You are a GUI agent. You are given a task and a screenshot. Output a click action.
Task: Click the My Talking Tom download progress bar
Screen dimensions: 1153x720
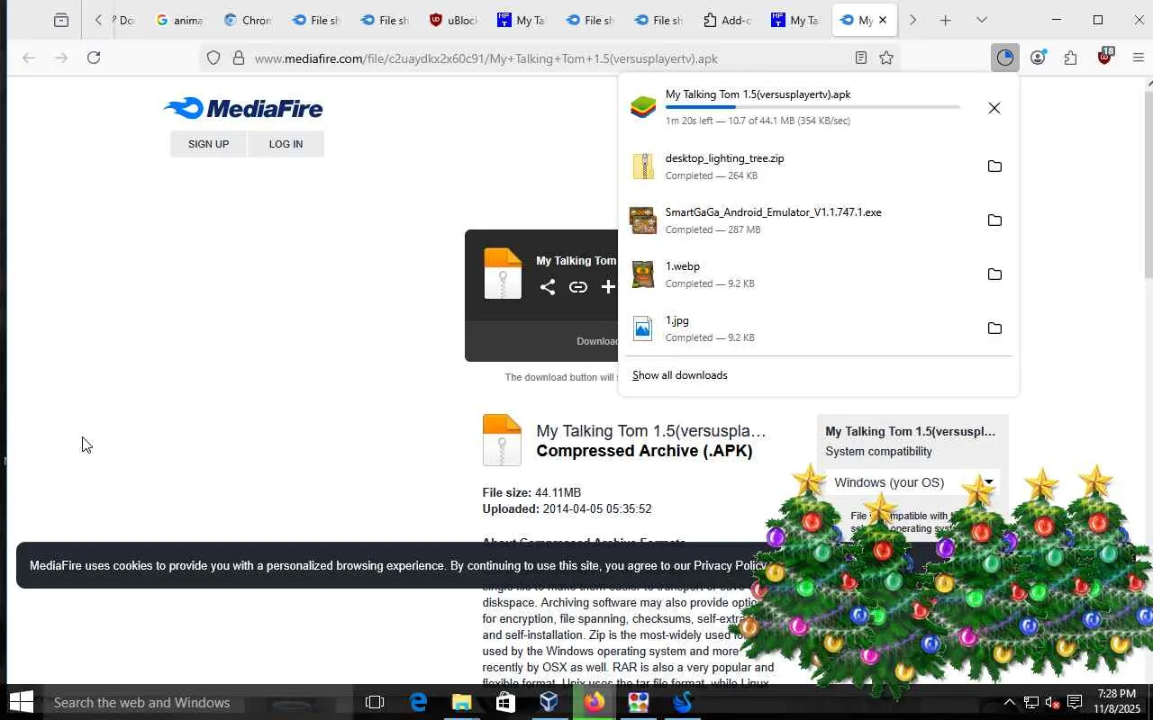[x=813, y=107]
